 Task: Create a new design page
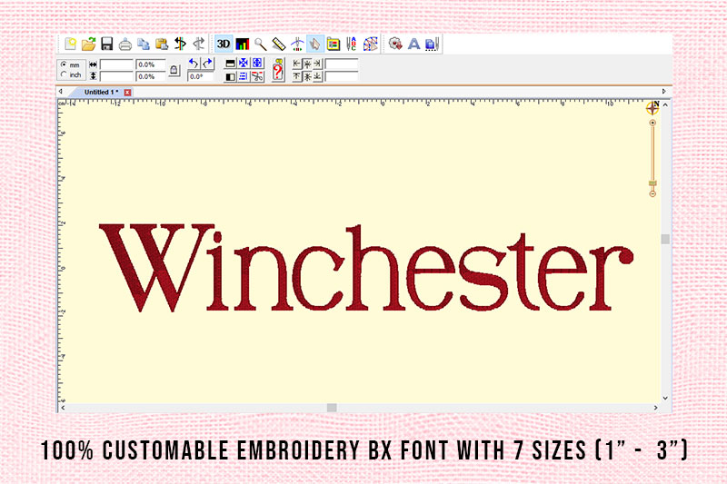[71, 44]
